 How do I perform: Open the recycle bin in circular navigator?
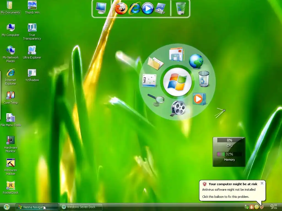[204, 79]
